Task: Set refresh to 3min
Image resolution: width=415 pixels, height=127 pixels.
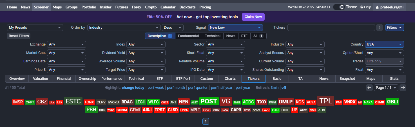Action: coord(275,88)
